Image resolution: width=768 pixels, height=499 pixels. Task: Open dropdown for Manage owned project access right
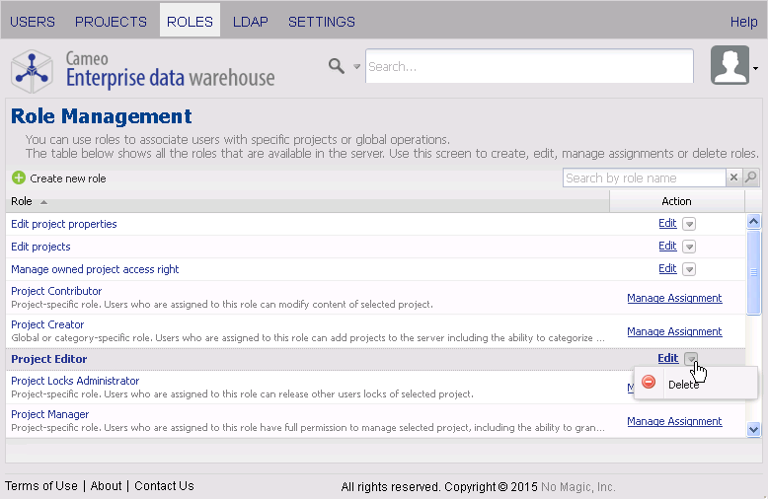point(689,269)
